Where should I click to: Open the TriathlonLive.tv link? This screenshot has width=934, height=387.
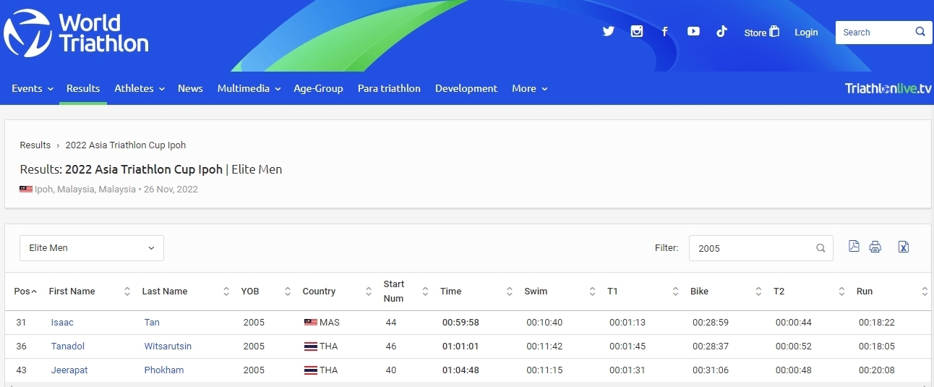pyautogui.click(x=888, y=88)
